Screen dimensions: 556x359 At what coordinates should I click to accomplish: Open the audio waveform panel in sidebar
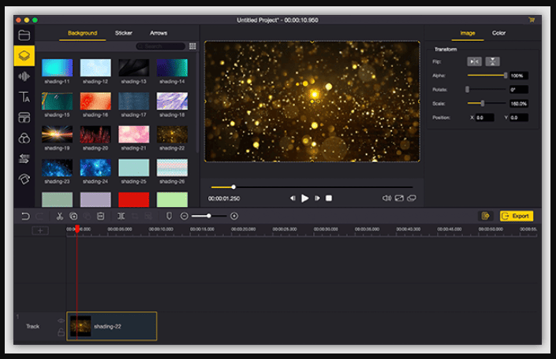[x=24, y=76]
